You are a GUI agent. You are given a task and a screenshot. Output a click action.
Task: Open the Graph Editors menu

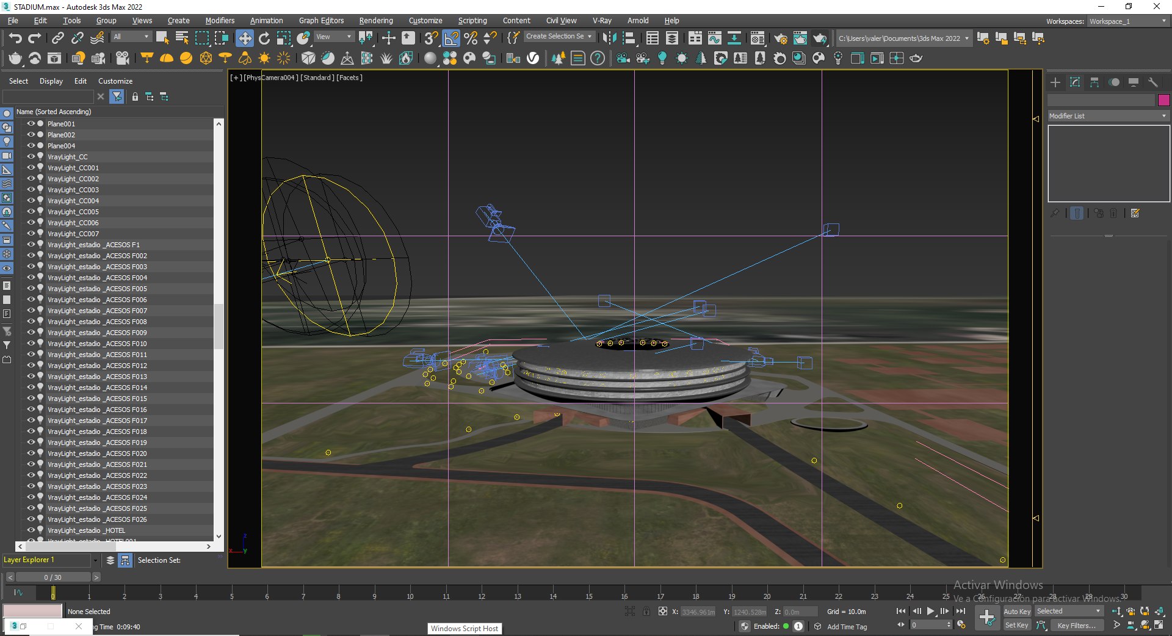coord(321,21)
